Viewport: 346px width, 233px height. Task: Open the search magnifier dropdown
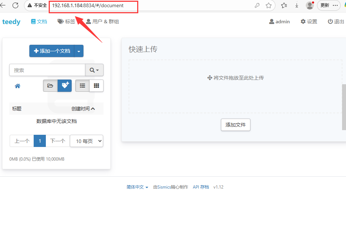click(x=94, y=70)
